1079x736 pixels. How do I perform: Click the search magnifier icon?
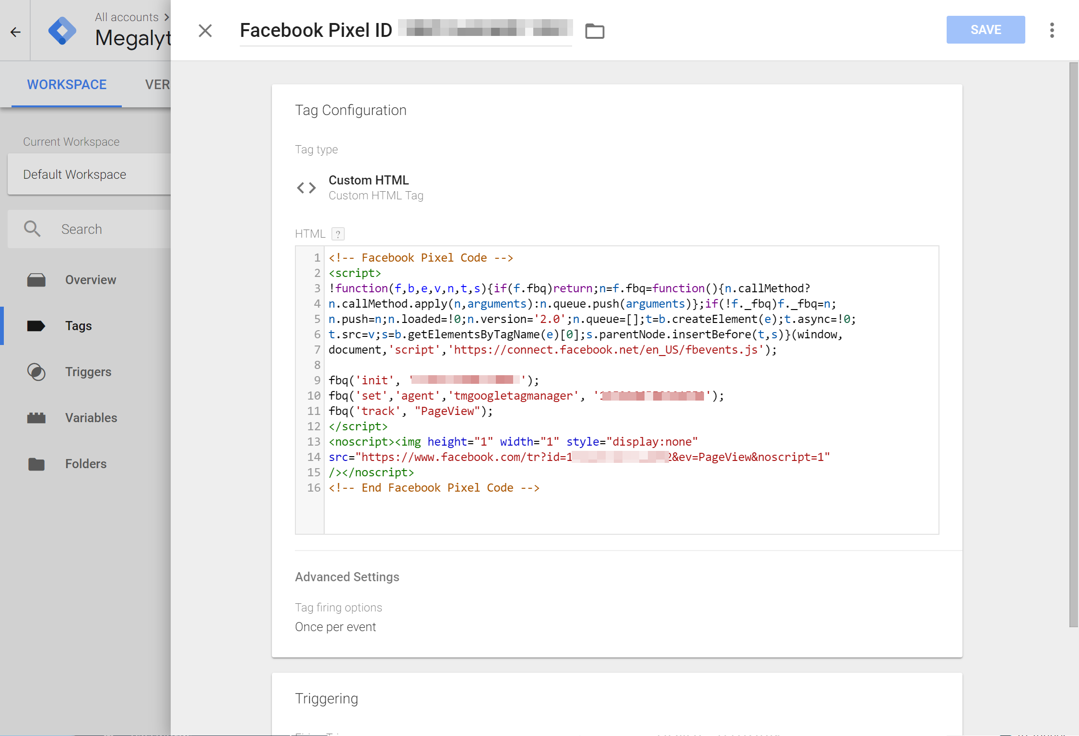click(32, 229)
